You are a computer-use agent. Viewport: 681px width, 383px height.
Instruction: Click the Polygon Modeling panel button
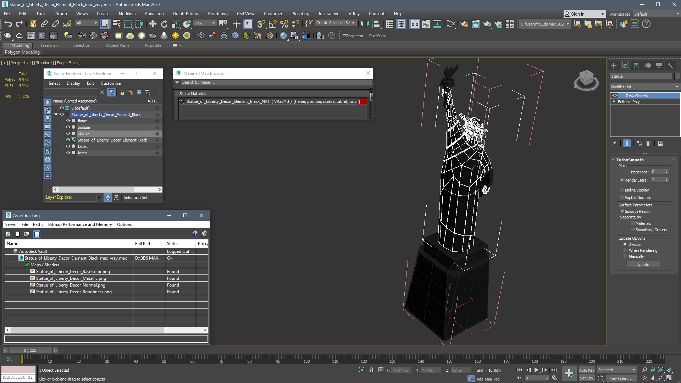pyautogui.click(x=22, y=52)
